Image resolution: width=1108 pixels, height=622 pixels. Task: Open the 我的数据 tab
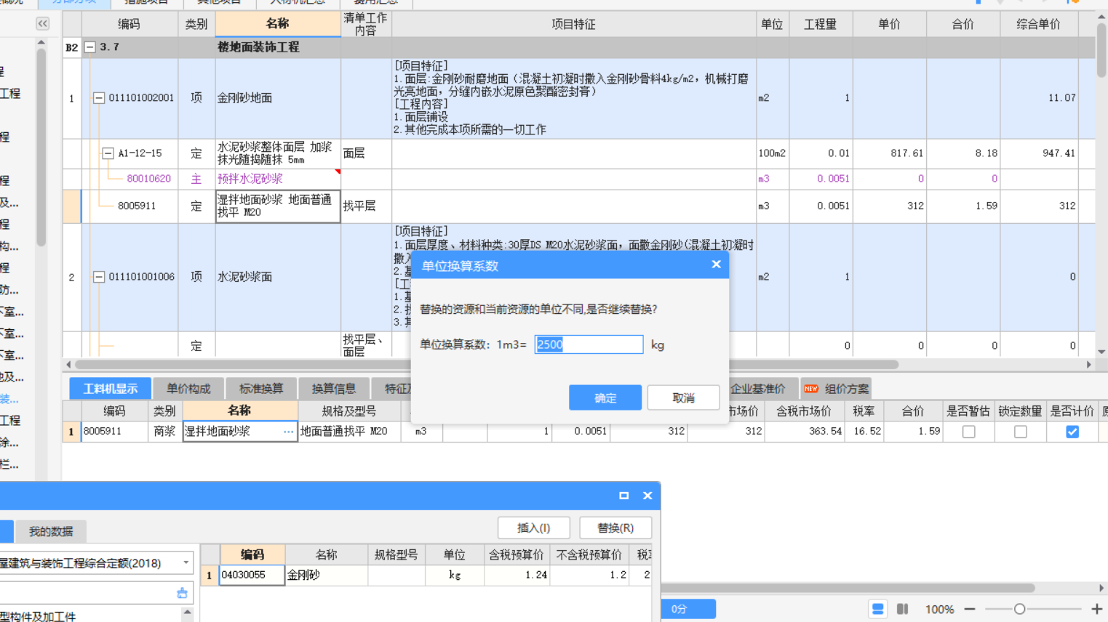click(51, 531)
